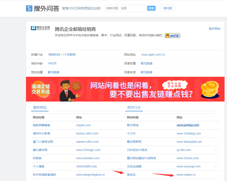Click the 搜外问答 S logo icon
227x181 pixels.
(x=29, y=8)
